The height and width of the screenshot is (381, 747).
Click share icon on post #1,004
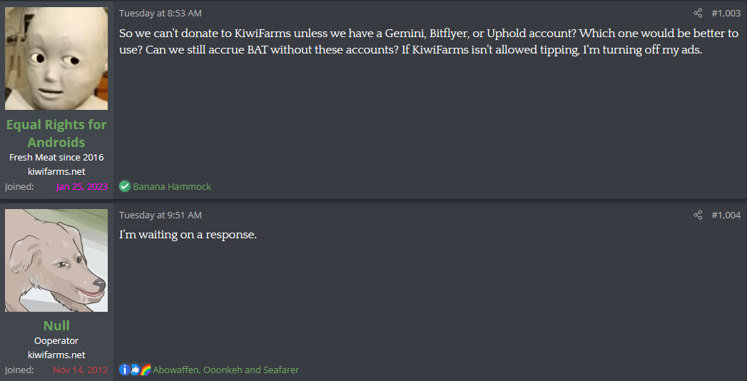pos(698,215)
